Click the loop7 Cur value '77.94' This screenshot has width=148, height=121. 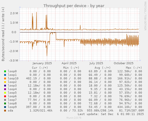pyautogui.click(x=32, y=100)
